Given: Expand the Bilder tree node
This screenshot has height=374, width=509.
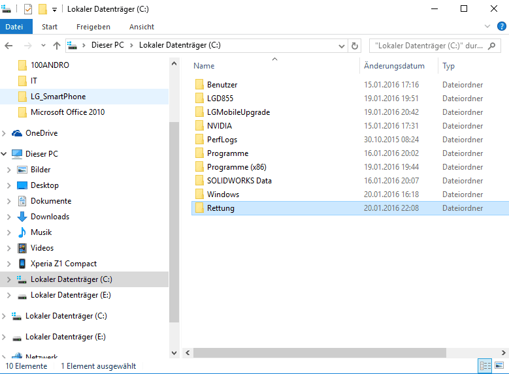Looking at the screenshot, I should [9, 170].
